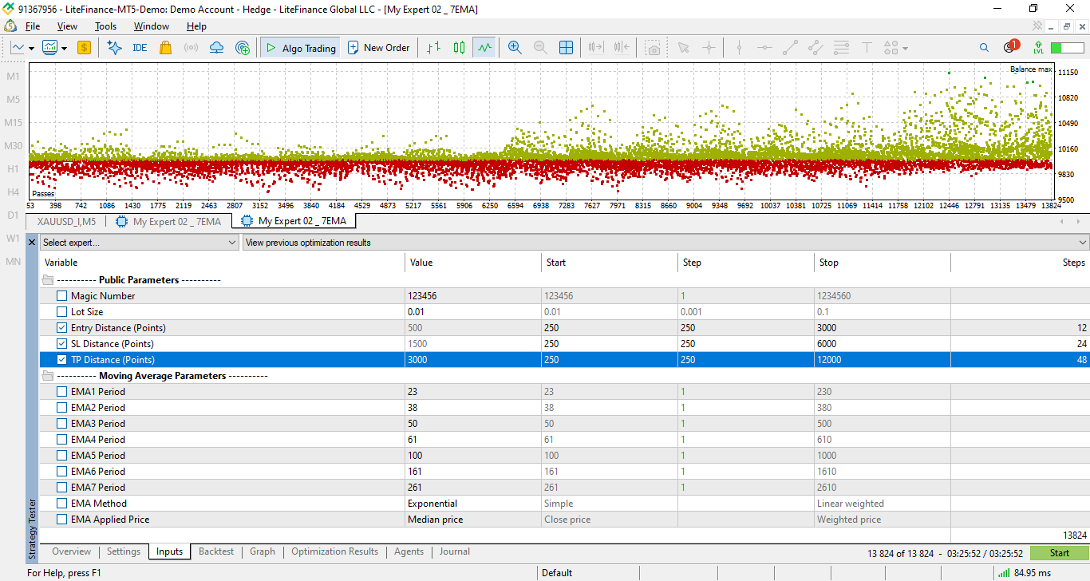Image resolution: width=1090 pixels, height=581 pixels.
Task: Open the Select expert dropdown
Action: (x=140, y=243)
